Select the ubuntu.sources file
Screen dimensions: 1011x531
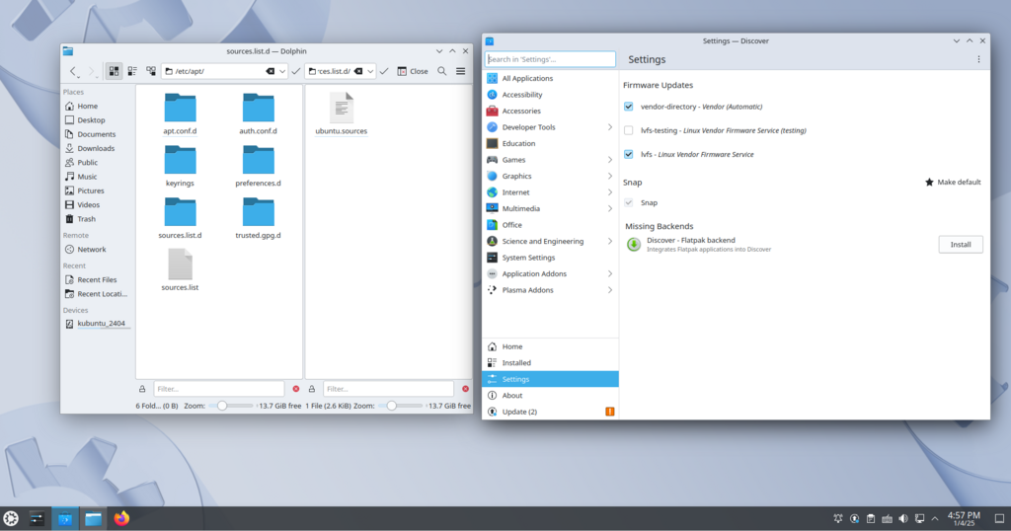(x=341, y=114)
